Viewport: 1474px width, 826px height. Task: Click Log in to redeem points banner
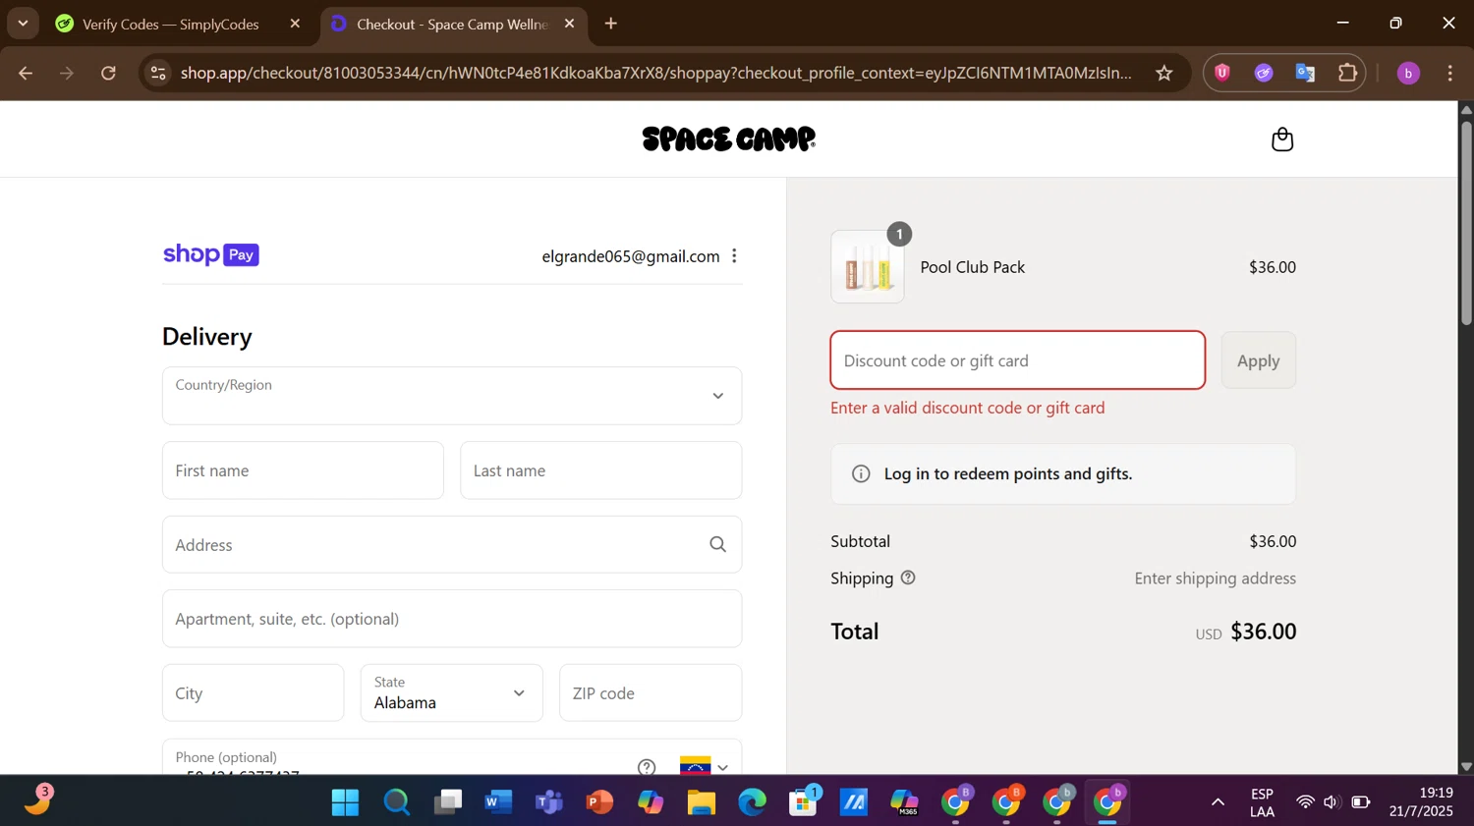click(1062, 474)
